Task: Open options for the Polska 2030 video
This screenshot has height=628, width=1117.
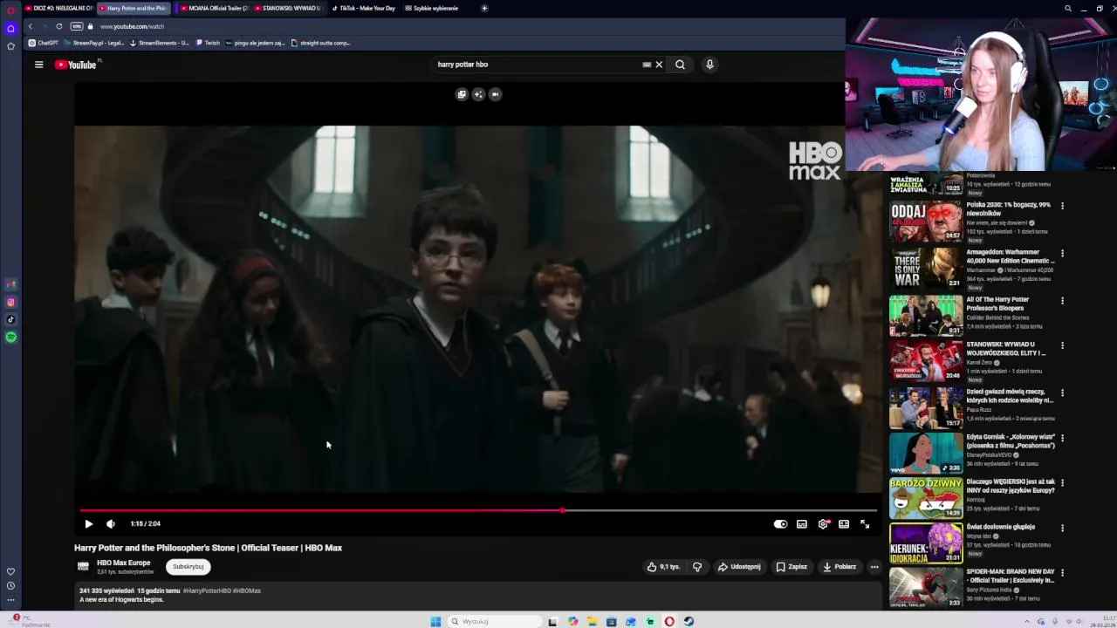Action: click(1062, 206)
